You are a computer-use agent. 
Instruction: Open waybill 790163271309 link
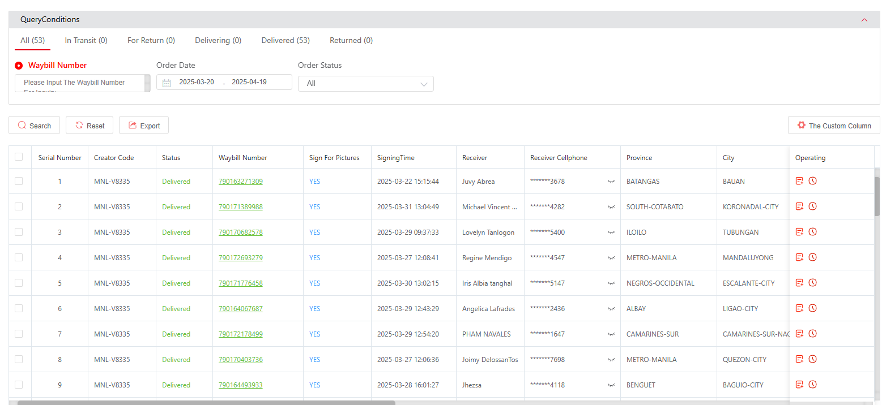(x=240, y=182)
